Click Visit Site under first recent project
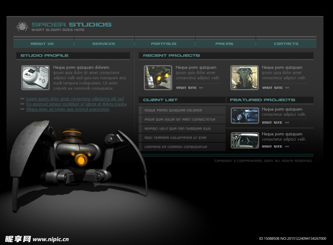The width and height of the screenshot is (333, 245). [187, 88]
